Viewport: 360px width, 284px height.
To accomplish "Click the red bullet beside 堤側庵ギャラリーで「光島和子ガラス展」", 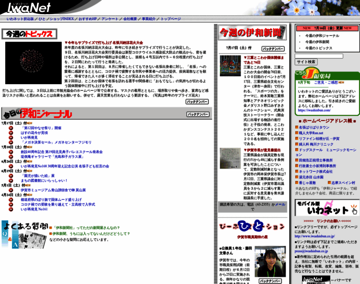I will pyautogui.click(x=11, y=157).
